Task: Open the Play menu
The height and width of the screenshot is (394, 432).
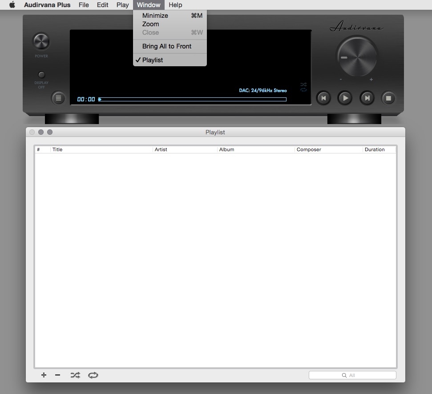Action: tap(123, 5)
